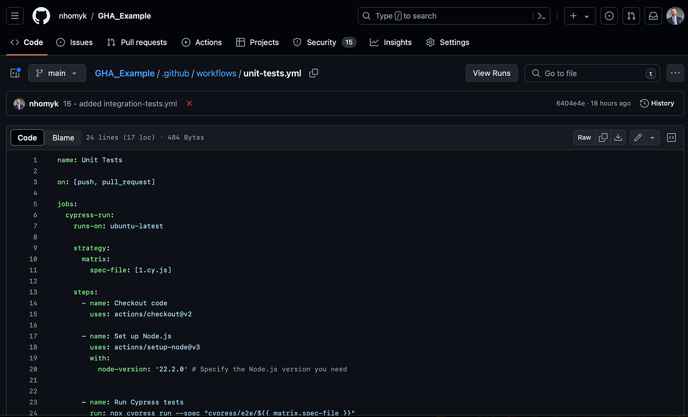Open the notifications inbox

[653, 16]
